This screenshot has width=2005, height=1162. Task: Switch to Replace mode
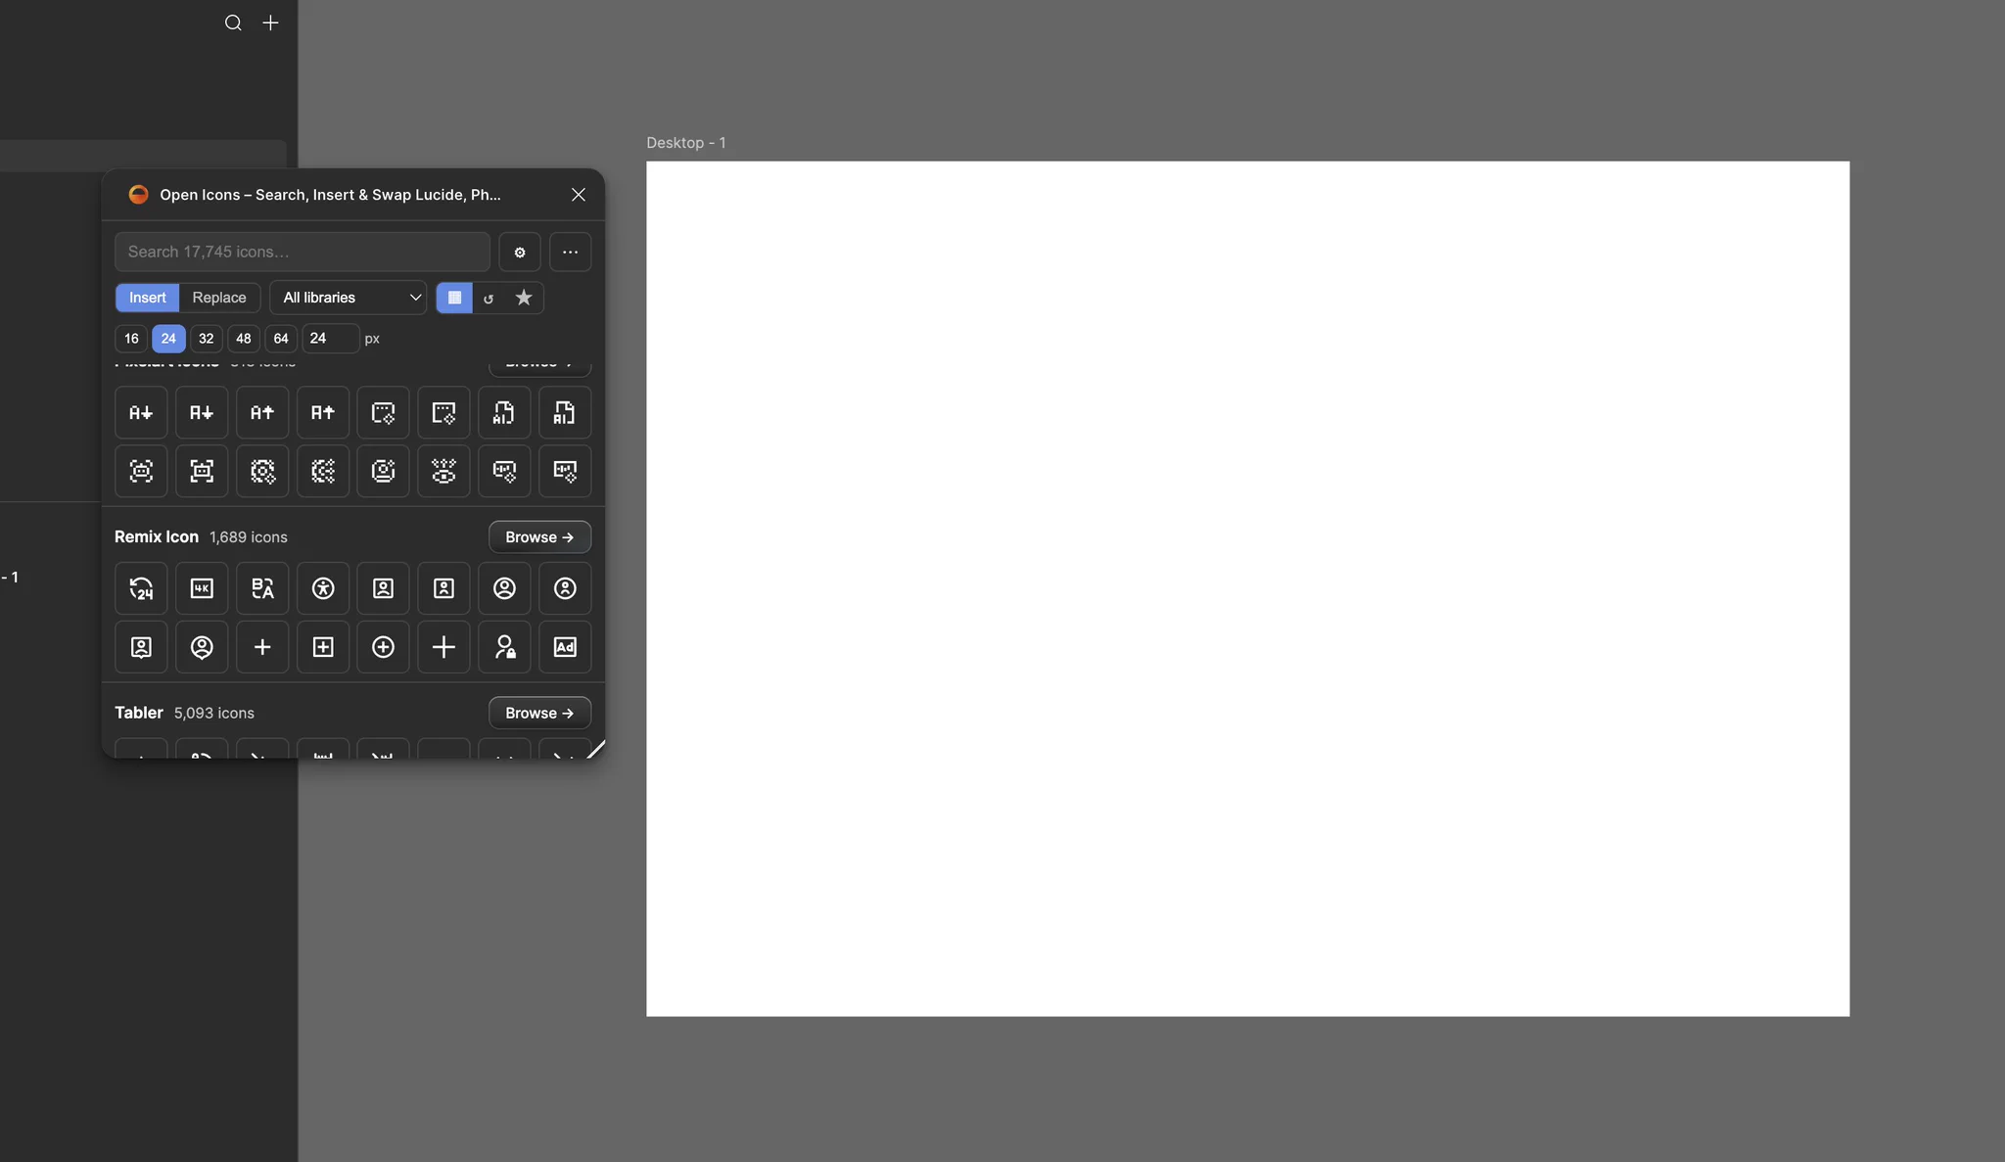[x=219, y=298]
